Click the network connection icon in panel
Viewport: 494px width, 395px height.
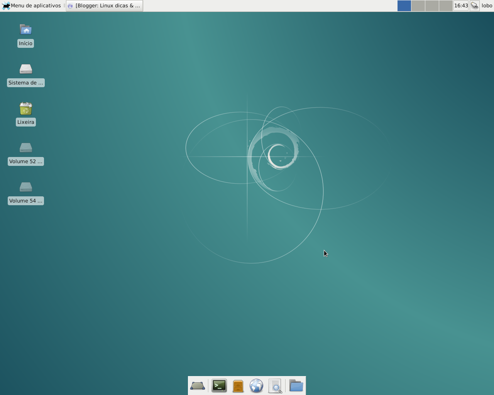(475, 6)
